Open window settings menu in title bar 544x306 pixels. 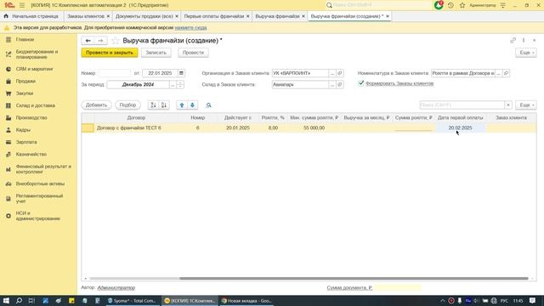click(502, 5)
